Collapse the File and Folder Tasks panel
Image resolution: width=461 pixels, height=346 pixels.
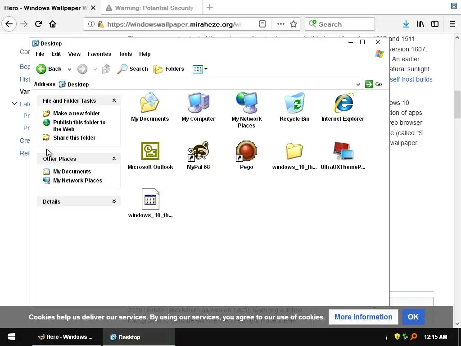(114, 100)
